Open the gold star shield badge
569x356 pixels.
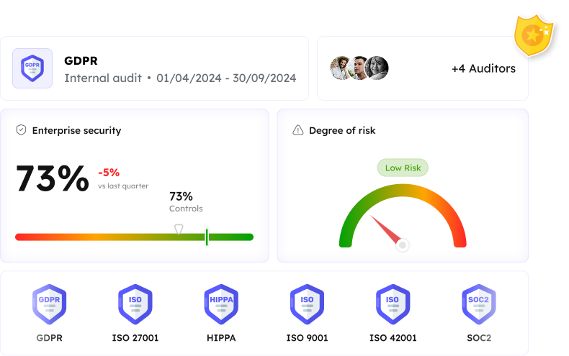[x=534, y=35]
